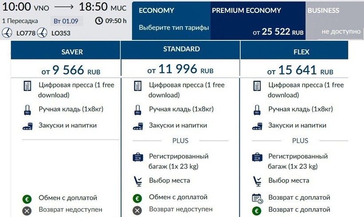Choose the Standard fare from 11 996 RUB
The image size is (364, 217).
180,70
